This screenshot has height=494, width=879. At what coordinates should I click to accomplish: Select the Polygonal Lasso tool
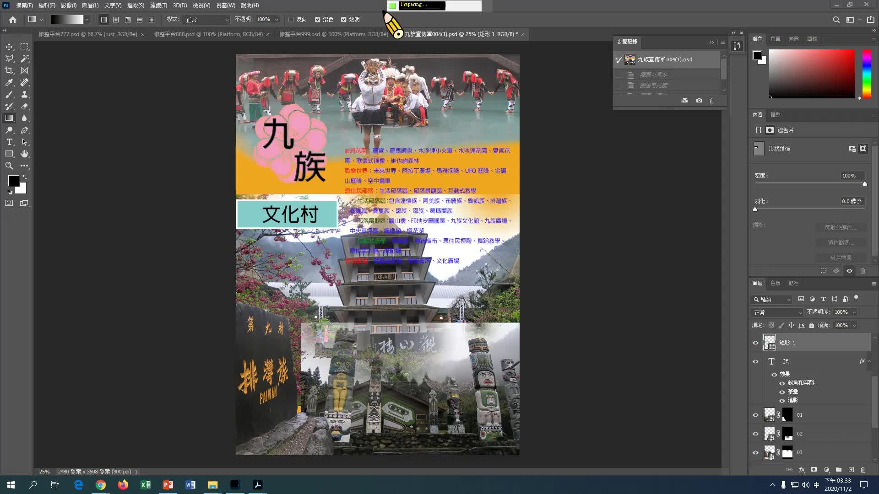pyautogui.click(x=9, y=59)
